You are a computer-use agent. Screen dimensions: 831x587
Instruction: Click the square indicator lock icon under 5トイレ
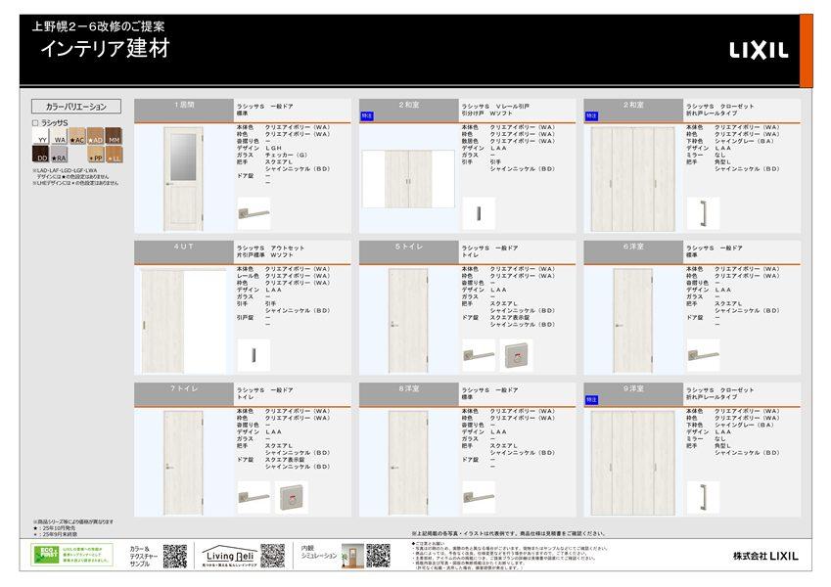pos(518,355)
